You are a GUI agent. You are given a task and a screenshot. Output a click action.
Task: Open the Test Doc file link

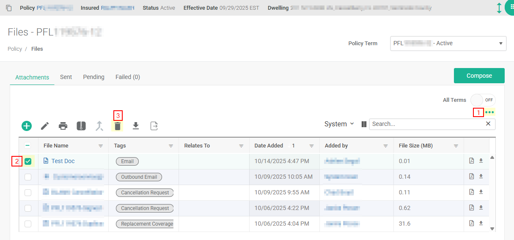tap(63, 161)
